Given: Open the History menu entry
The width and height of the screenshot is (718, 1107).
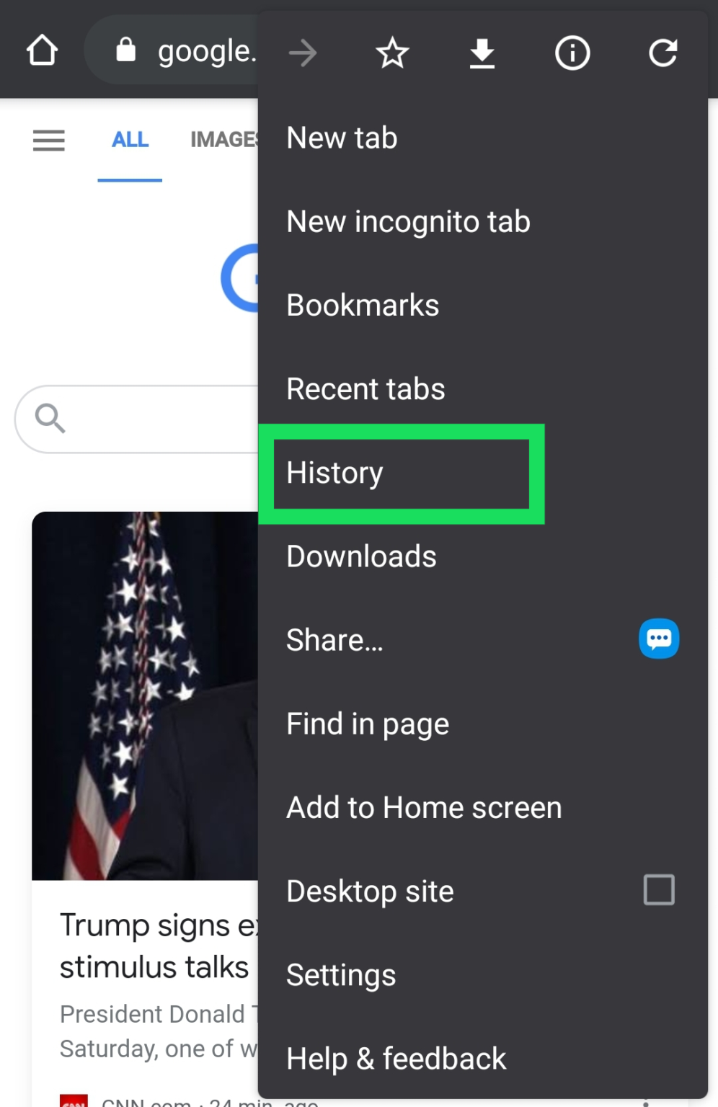Looking at the screenshot, I should coord(334,473).
